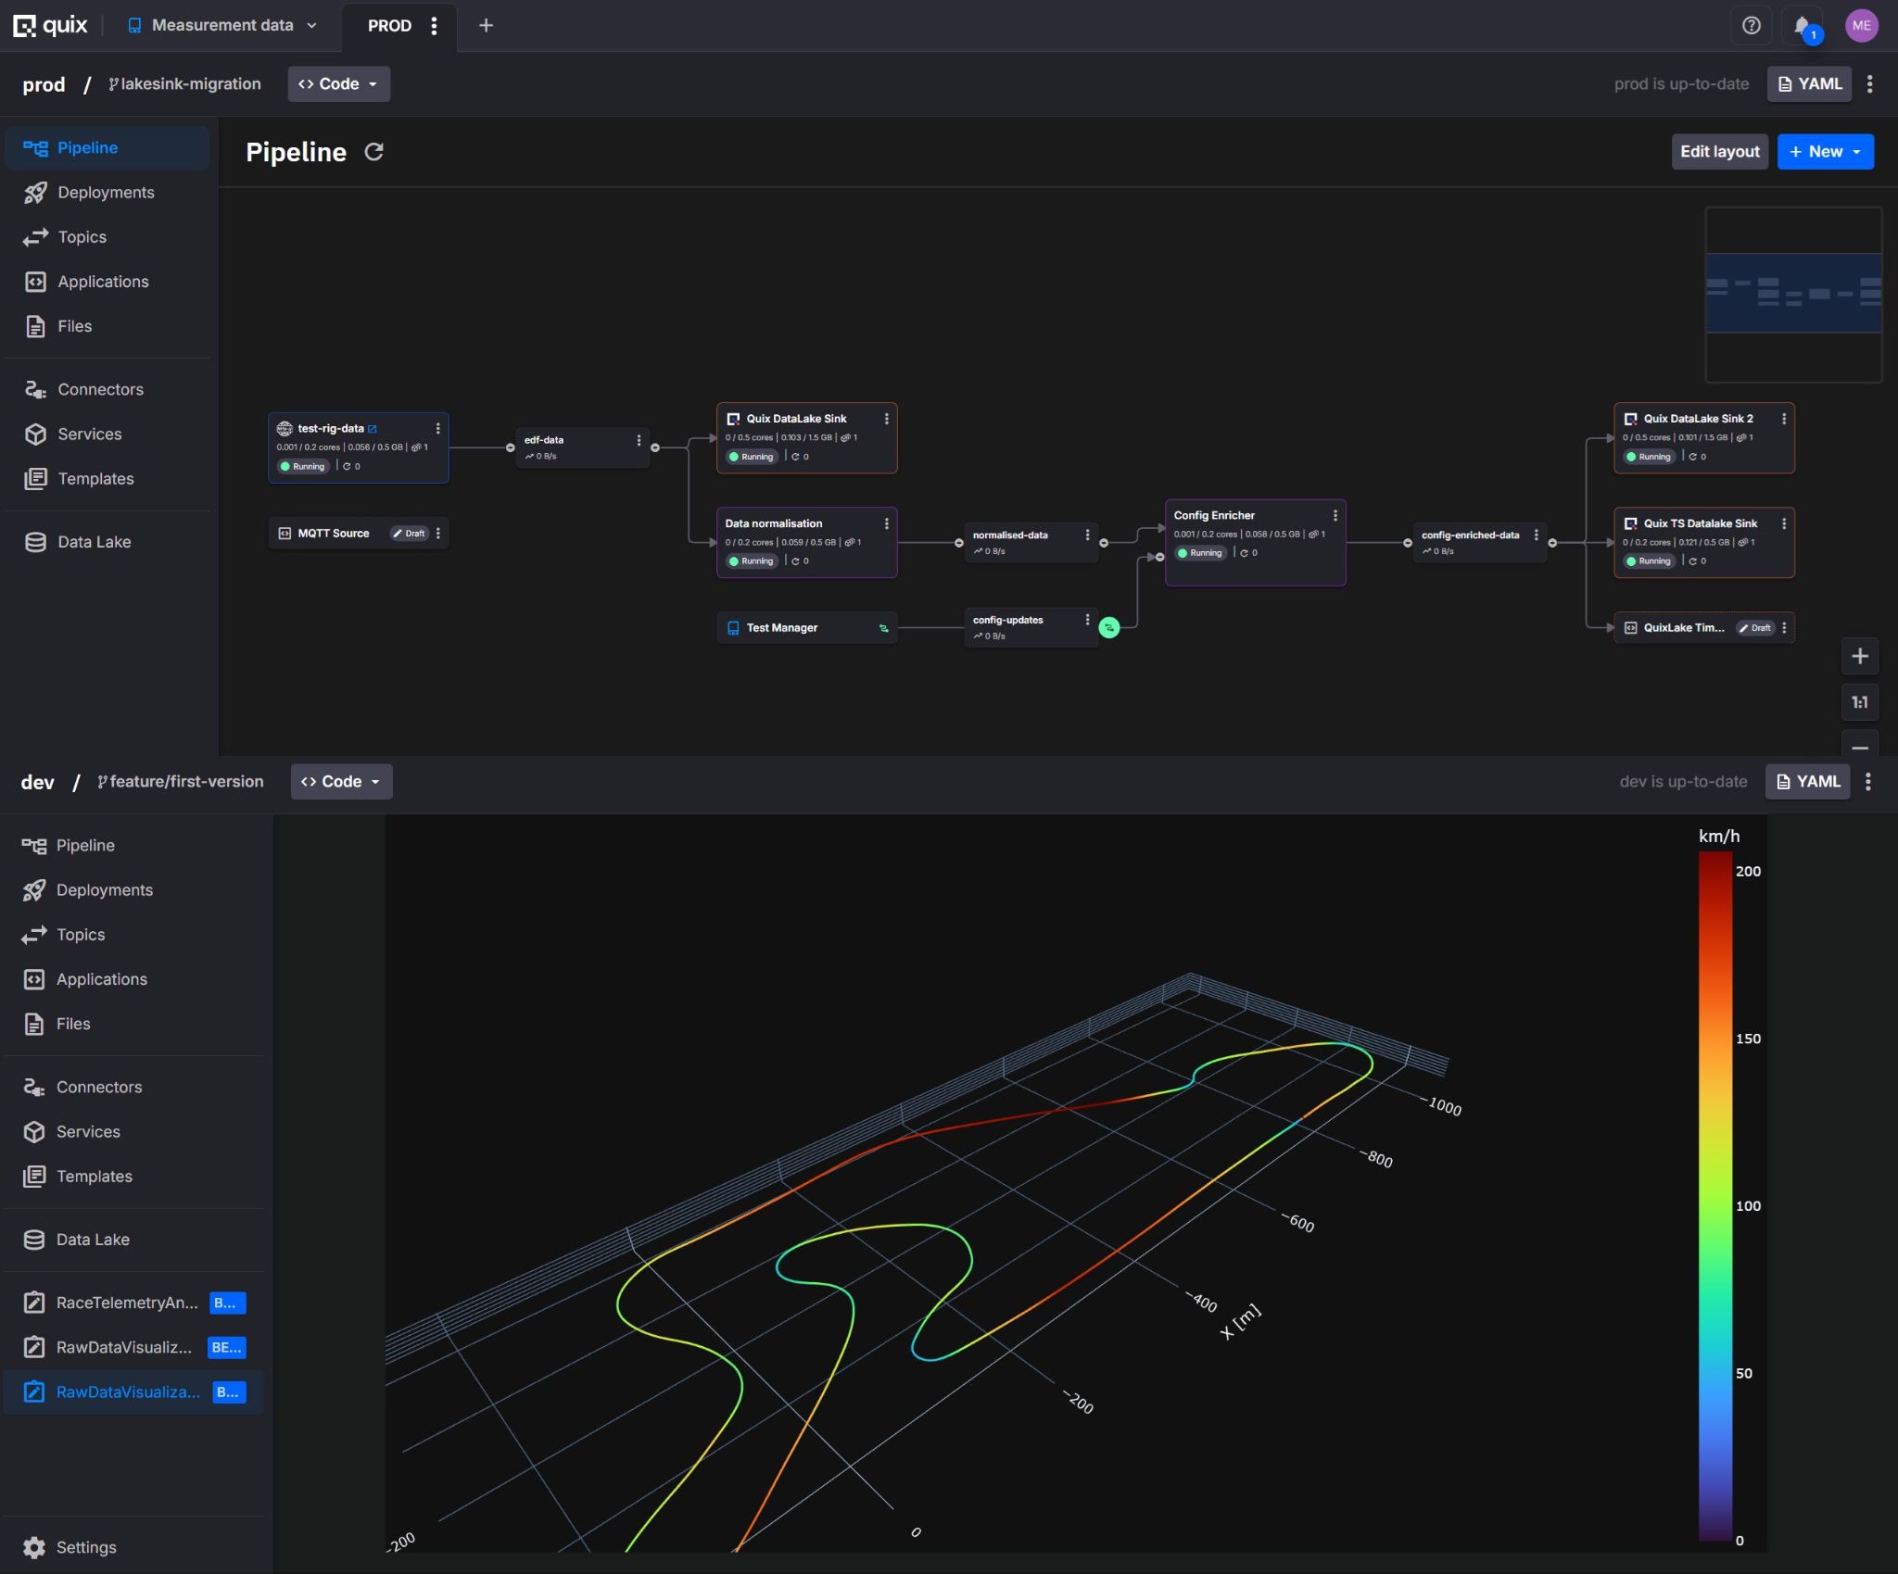Click the km/h speed color scale bar
The height and width of the screenshot is (1574, 1898).
tap(1715, 1195)
